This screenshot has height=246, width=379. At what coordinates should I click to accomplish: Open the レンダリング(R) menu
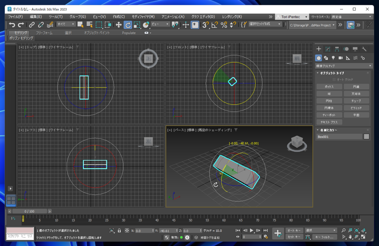(232, 17)
